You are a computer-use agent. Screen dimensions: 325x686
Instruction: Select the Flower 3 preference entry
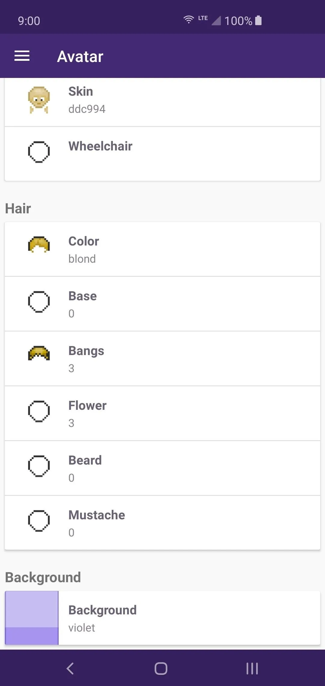pos(162,413)
